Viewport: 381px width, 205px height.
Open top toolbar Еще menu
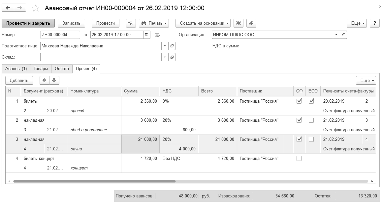[x=357, y=23]
